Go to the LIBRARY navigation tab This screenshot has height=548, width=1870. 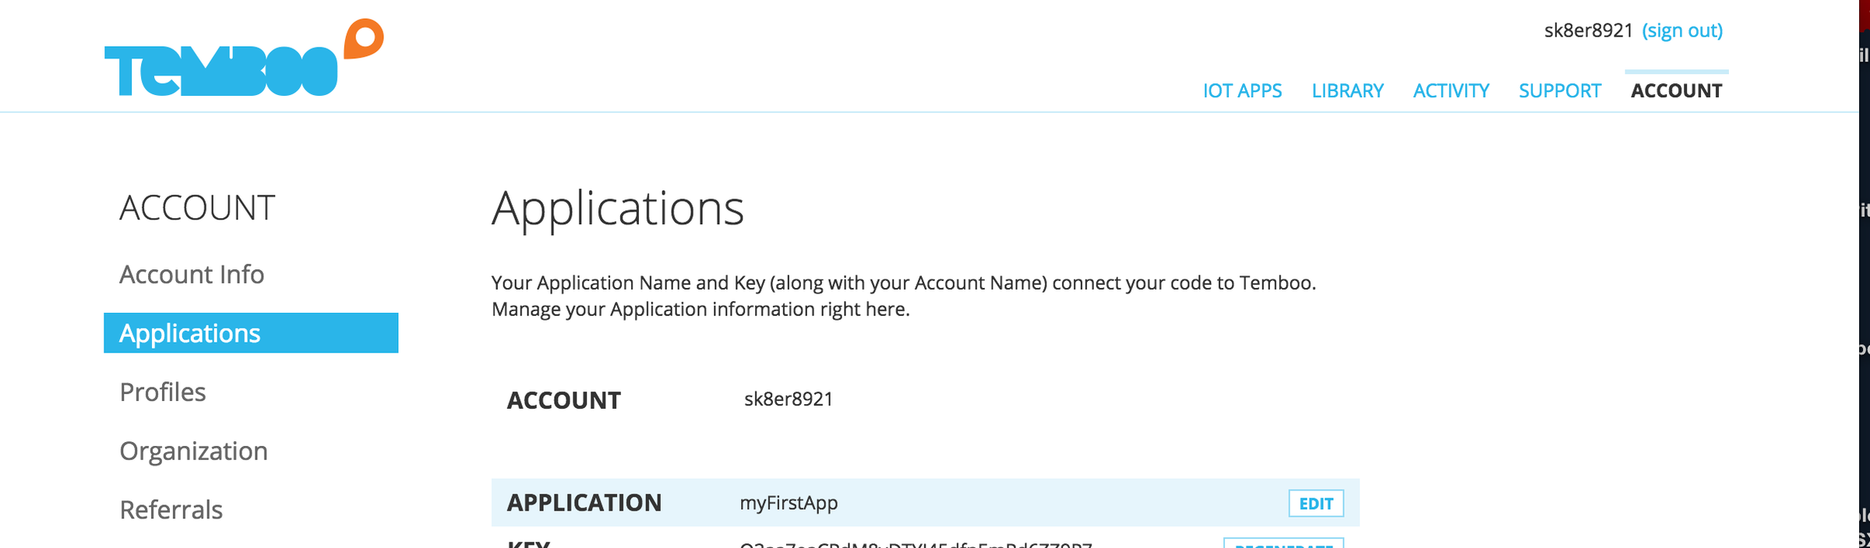click(x=1347, y=91)
